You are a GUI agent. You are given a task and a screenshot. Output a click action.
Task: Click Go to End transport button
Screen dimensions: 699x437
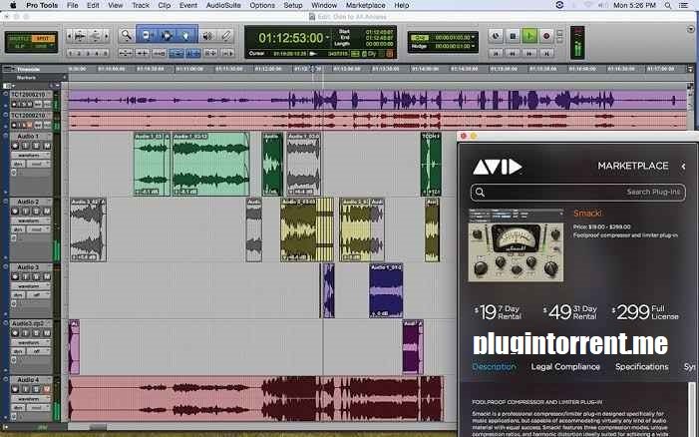pos(546,53)
